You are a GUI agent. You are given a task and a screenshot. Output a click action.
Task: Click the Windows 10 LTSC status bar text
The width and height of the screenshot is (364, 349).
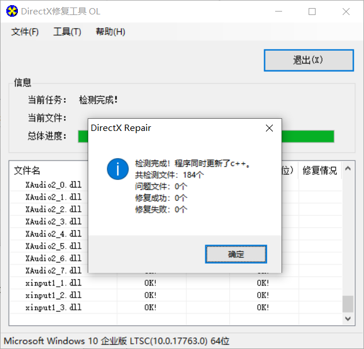tap(117, 341)
